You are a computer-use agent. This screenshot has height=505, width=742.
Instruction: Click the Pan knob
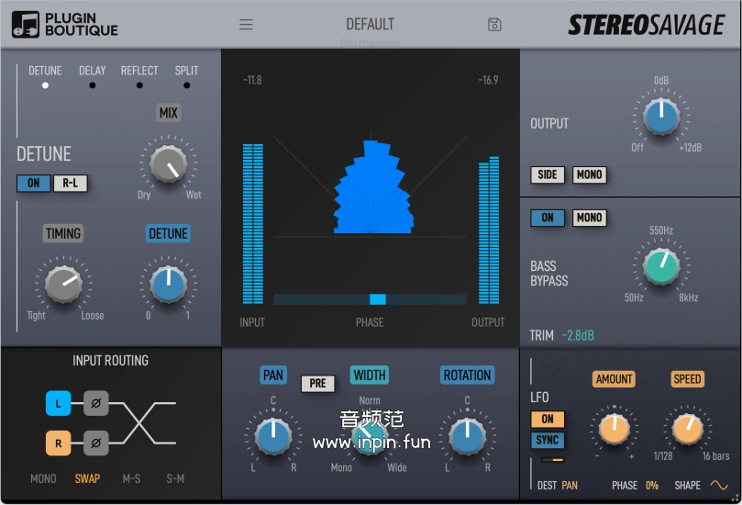pyautogui.click(x=273, y=436)
